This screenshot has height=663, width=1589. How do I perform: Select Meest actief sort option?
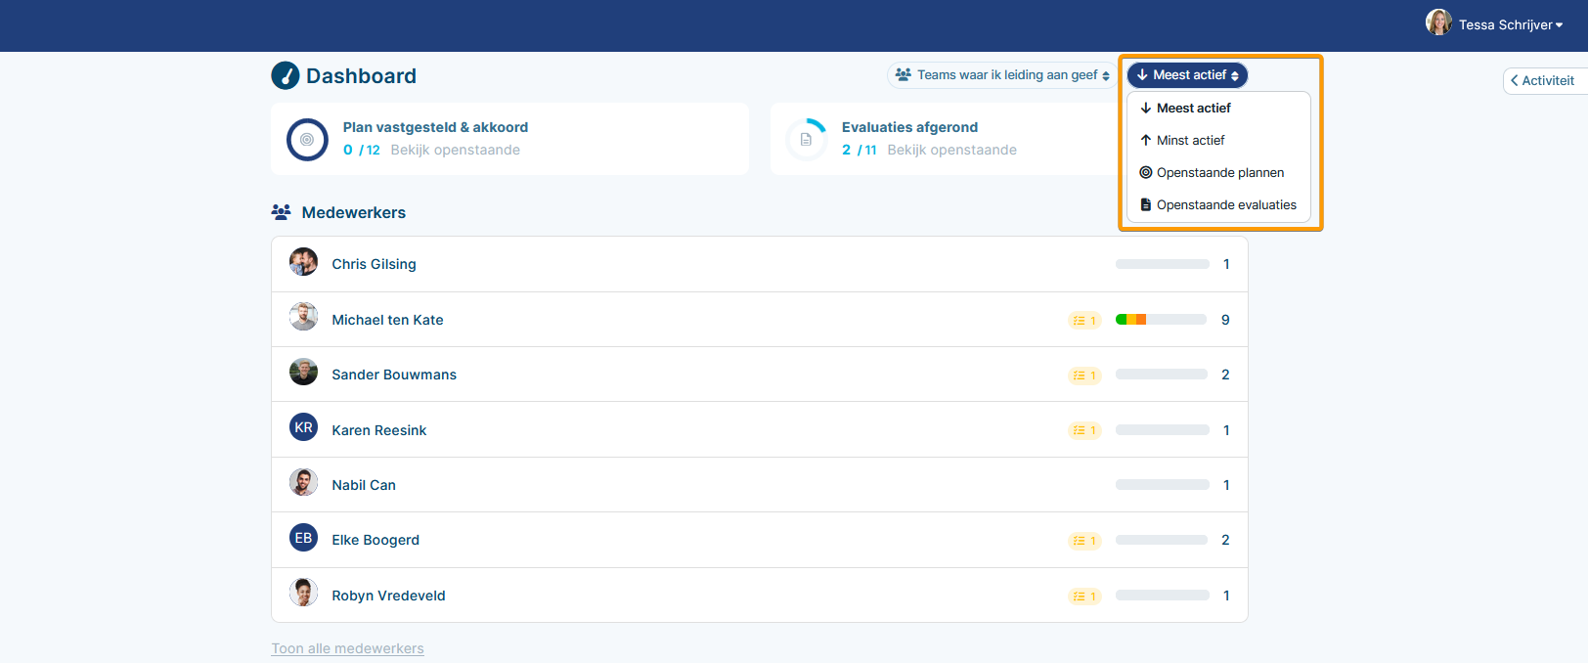1218,108
